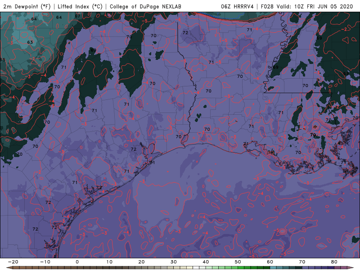The width and height of the screenshot is (360, 270).
Task: Click the '2m Dewpoint (°F)' title text
Action: point(27,6)
